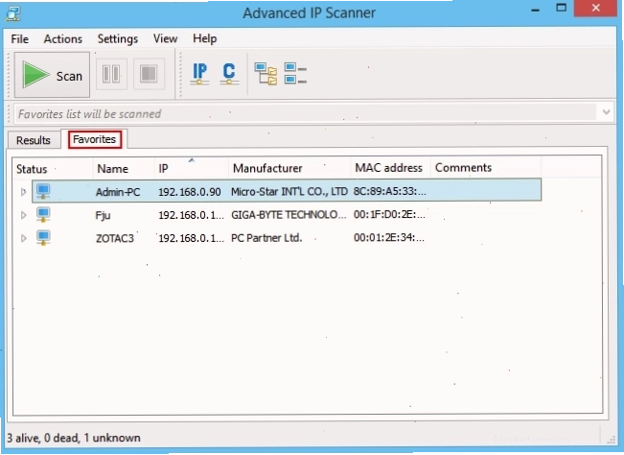This screenshot has width=624, height=455.
Task: Open the Actions menu
Action: coord(63,39)
